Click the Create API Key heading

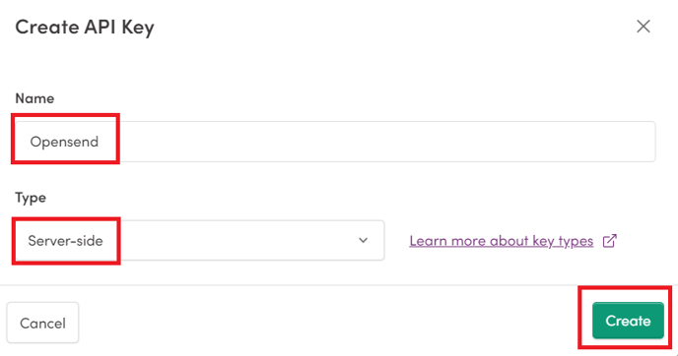(x=85, y=28)
